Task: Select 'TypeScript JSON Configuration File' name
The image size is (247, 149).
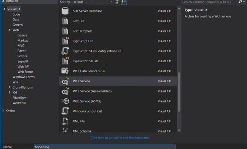Action: [97, 51]
